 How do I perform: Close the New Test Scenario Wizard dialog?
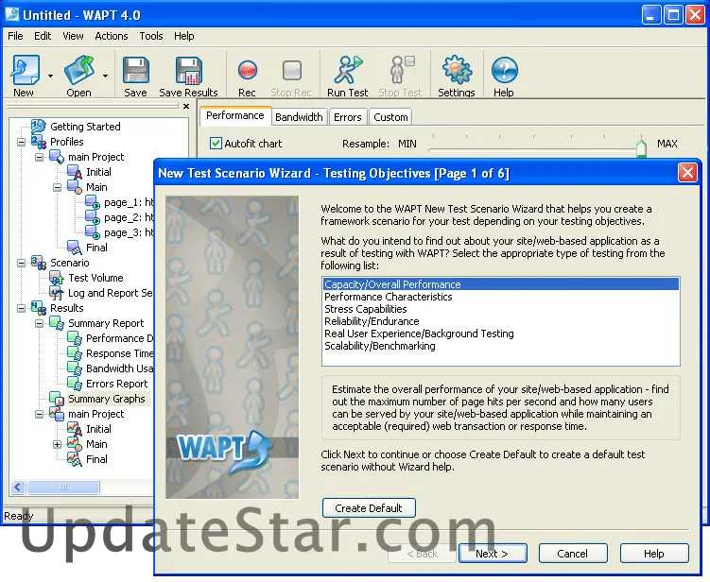tap(687, 173)
